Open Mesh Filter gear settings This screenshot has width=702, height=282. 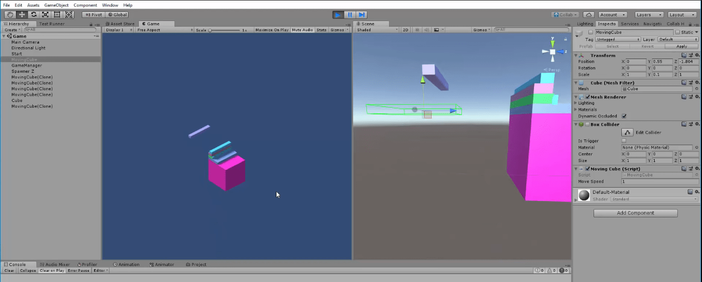click(696, 83)
